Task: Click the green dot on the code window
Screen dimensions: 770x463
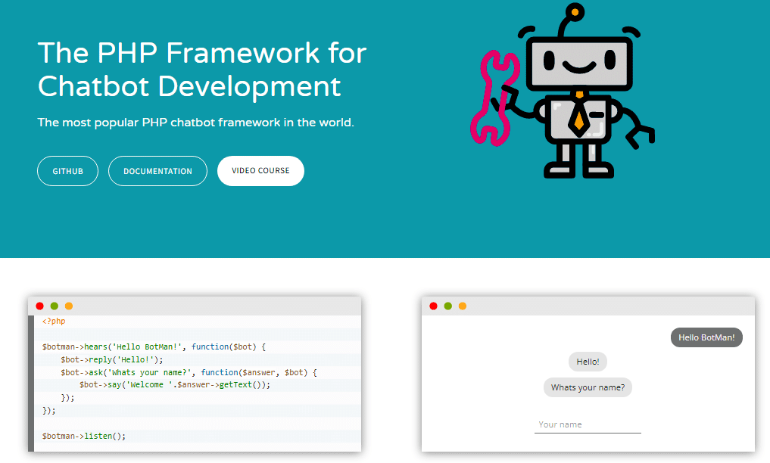Action: [x=55, y=306]
